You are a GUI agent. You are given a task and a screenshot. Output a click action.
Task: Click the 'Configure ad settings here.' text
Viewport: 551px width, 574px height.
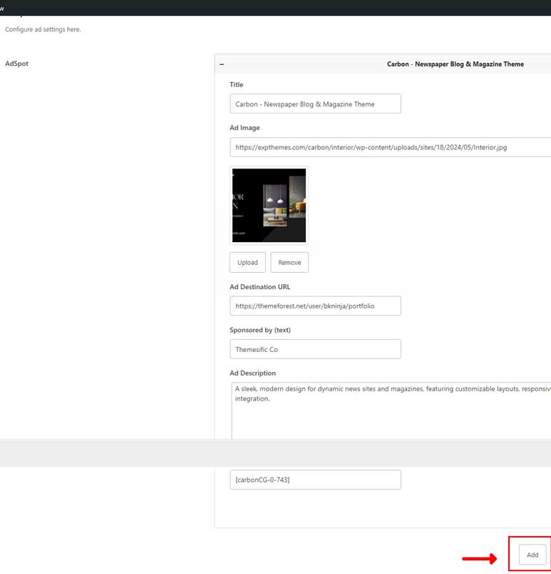click(43, 29)
